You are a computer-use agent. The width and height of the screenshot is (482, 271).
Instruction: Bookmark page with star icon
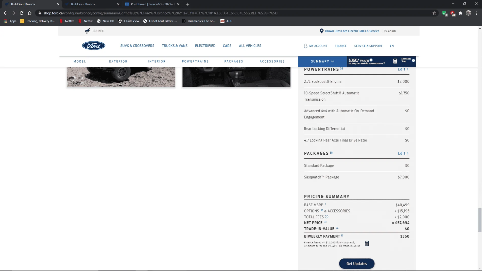(434, 13)
